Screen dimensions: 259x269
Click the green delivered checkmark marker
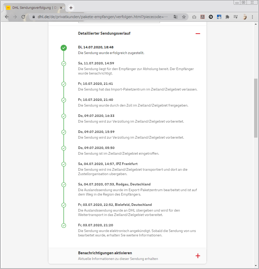64,48
